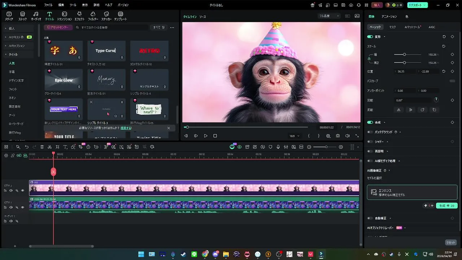Open the フル品質 preview quality dropdown
Screen dimensions: 462x260
[329, 16]
